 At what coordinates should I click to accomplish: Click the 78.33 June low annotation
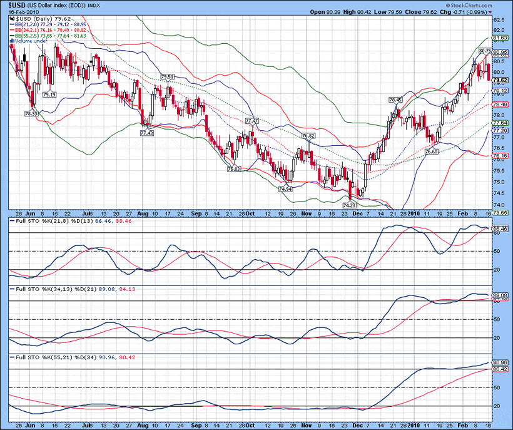31,113
